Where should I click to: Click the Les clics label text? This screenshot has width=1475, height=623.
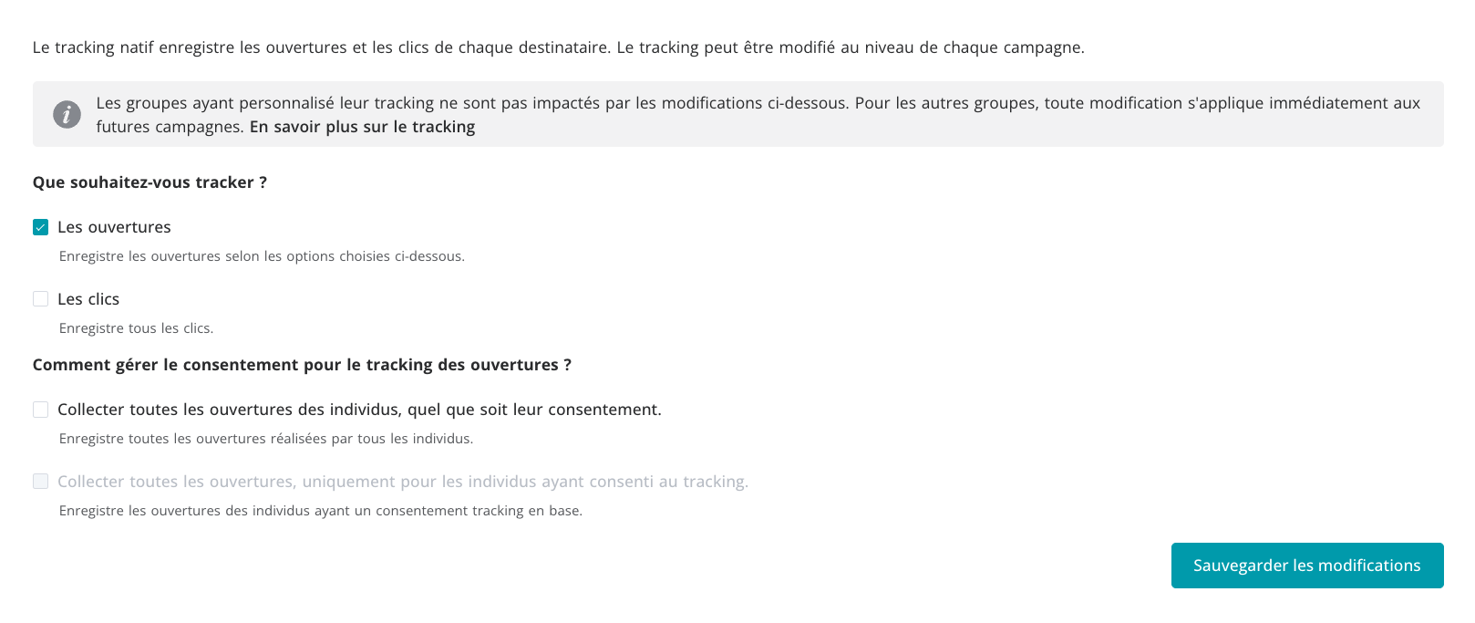click(88, 299)
